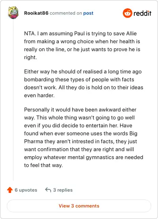
Task: Select the "6 upvotes" count label
Action: (x=26, y=190)
